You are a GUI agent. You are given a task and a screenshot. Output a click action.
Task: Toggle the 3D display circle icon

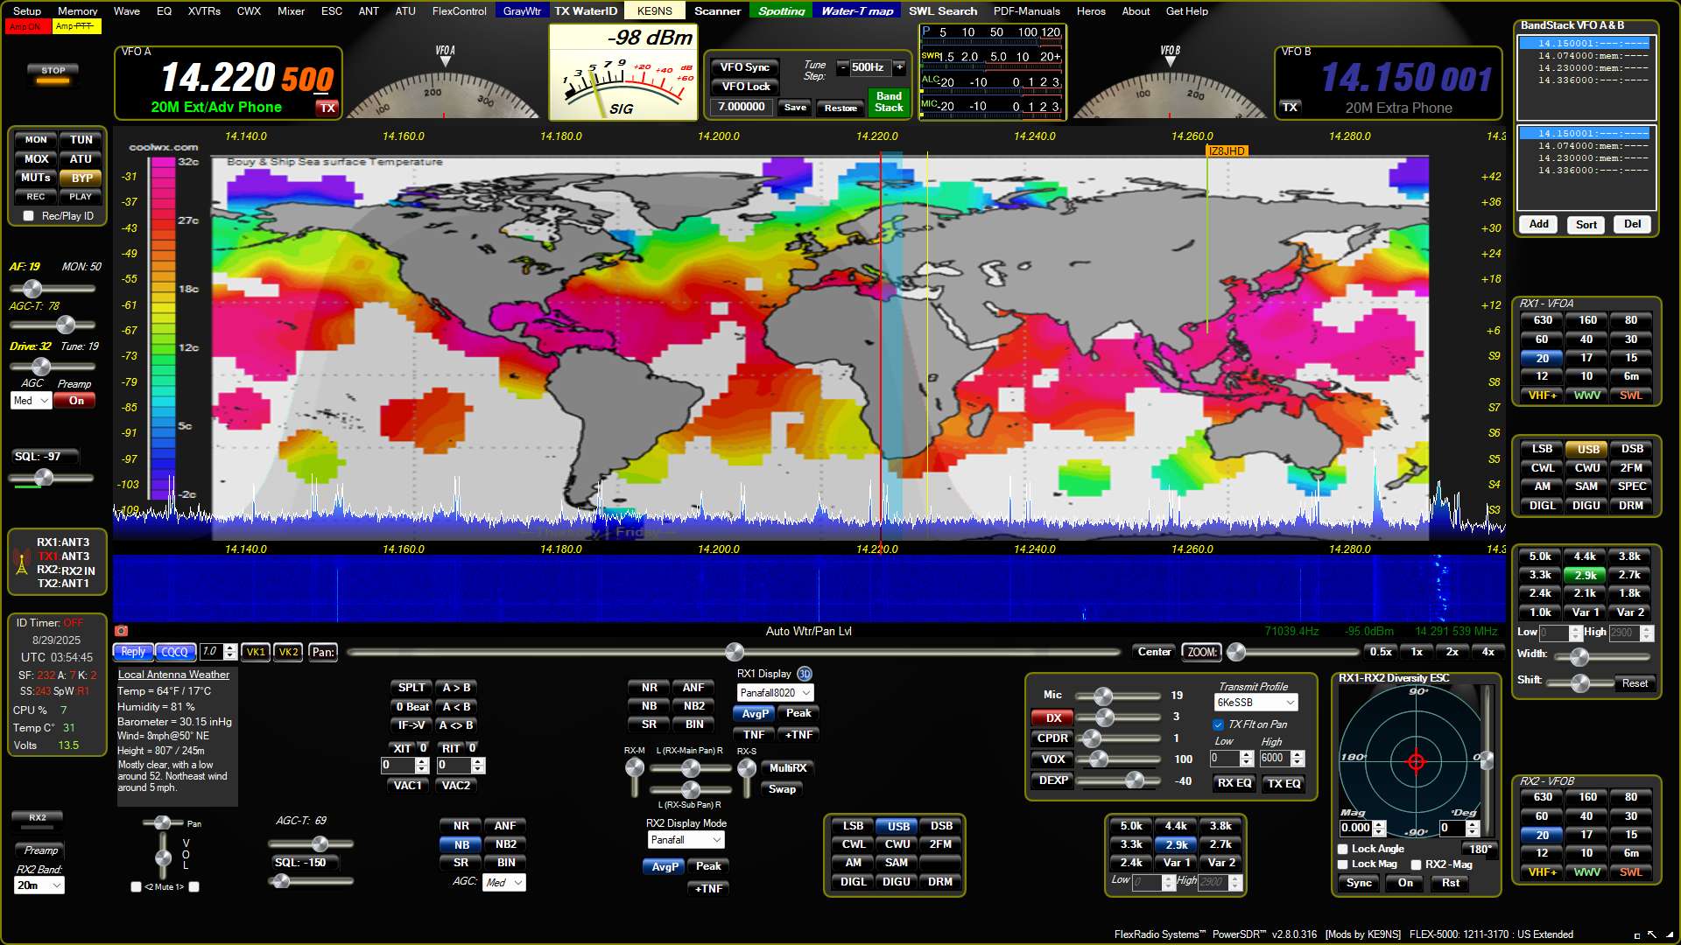coord(804,674)
